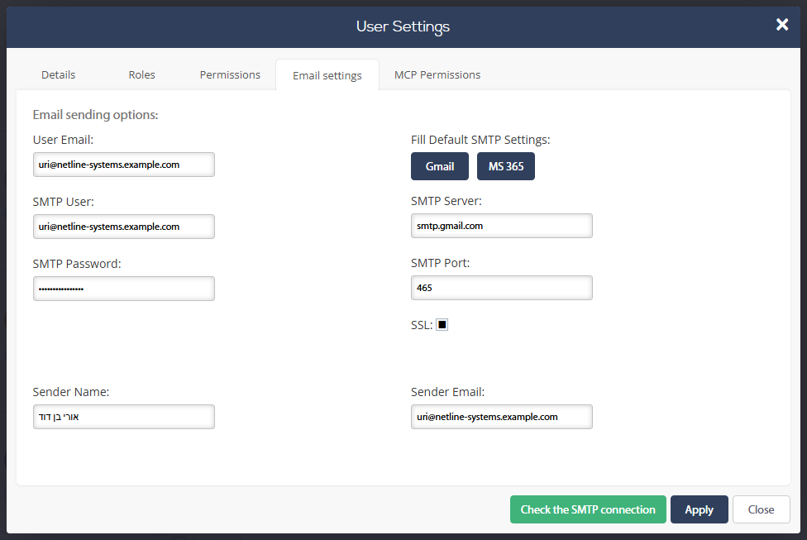The width and height of the screenshot is (807, 540).
Task: Apply the user settings
Action: [x=699, y=509]
